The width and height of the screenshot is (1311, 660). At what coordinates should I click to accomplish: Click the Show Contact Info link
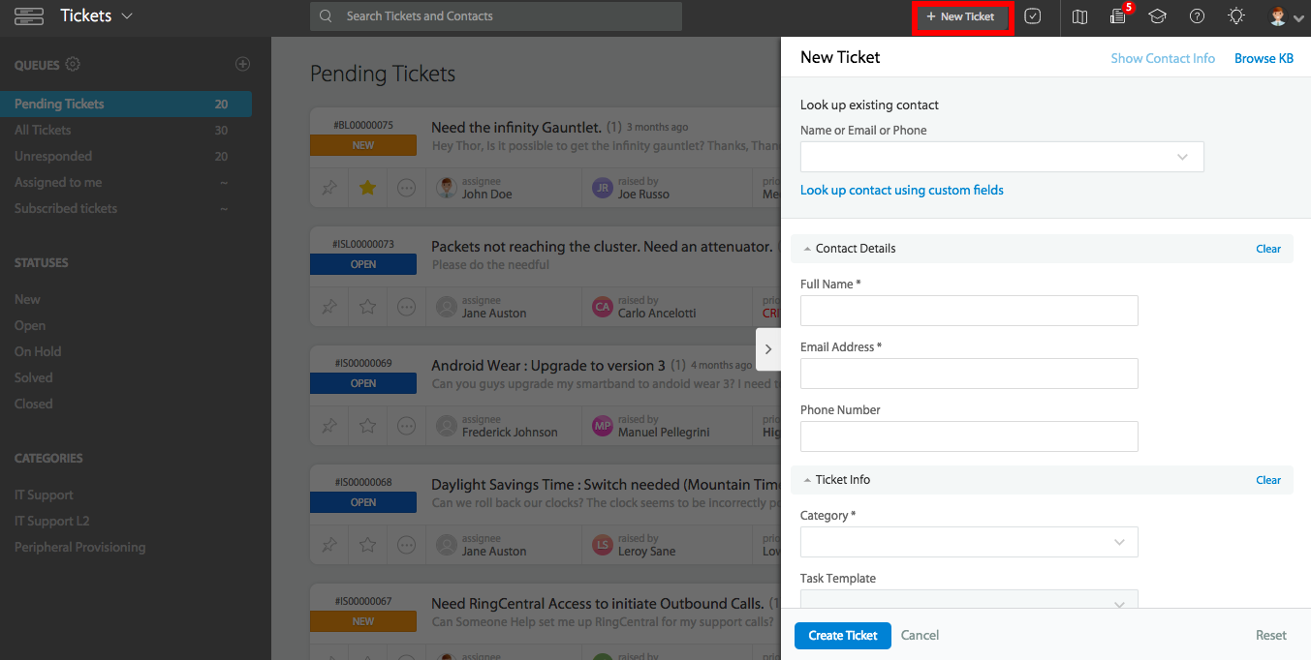1163,58
